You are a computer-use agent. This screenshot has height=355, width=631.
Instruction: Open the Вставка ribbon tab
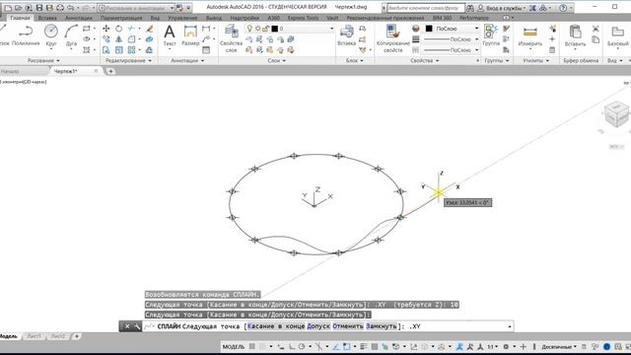pos(47,18)
